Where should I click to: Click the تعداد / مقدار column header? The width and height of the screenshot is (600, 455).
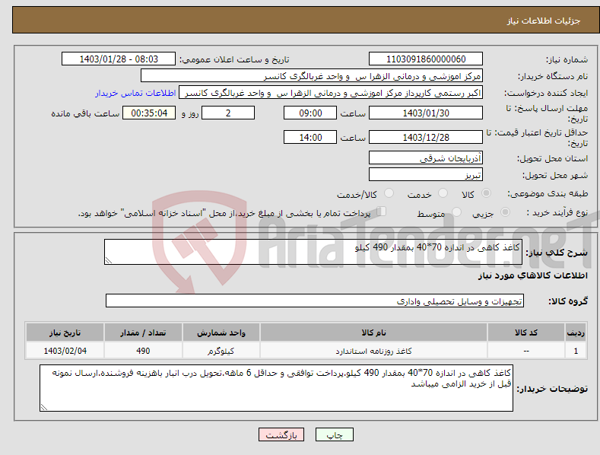(143, 332)
